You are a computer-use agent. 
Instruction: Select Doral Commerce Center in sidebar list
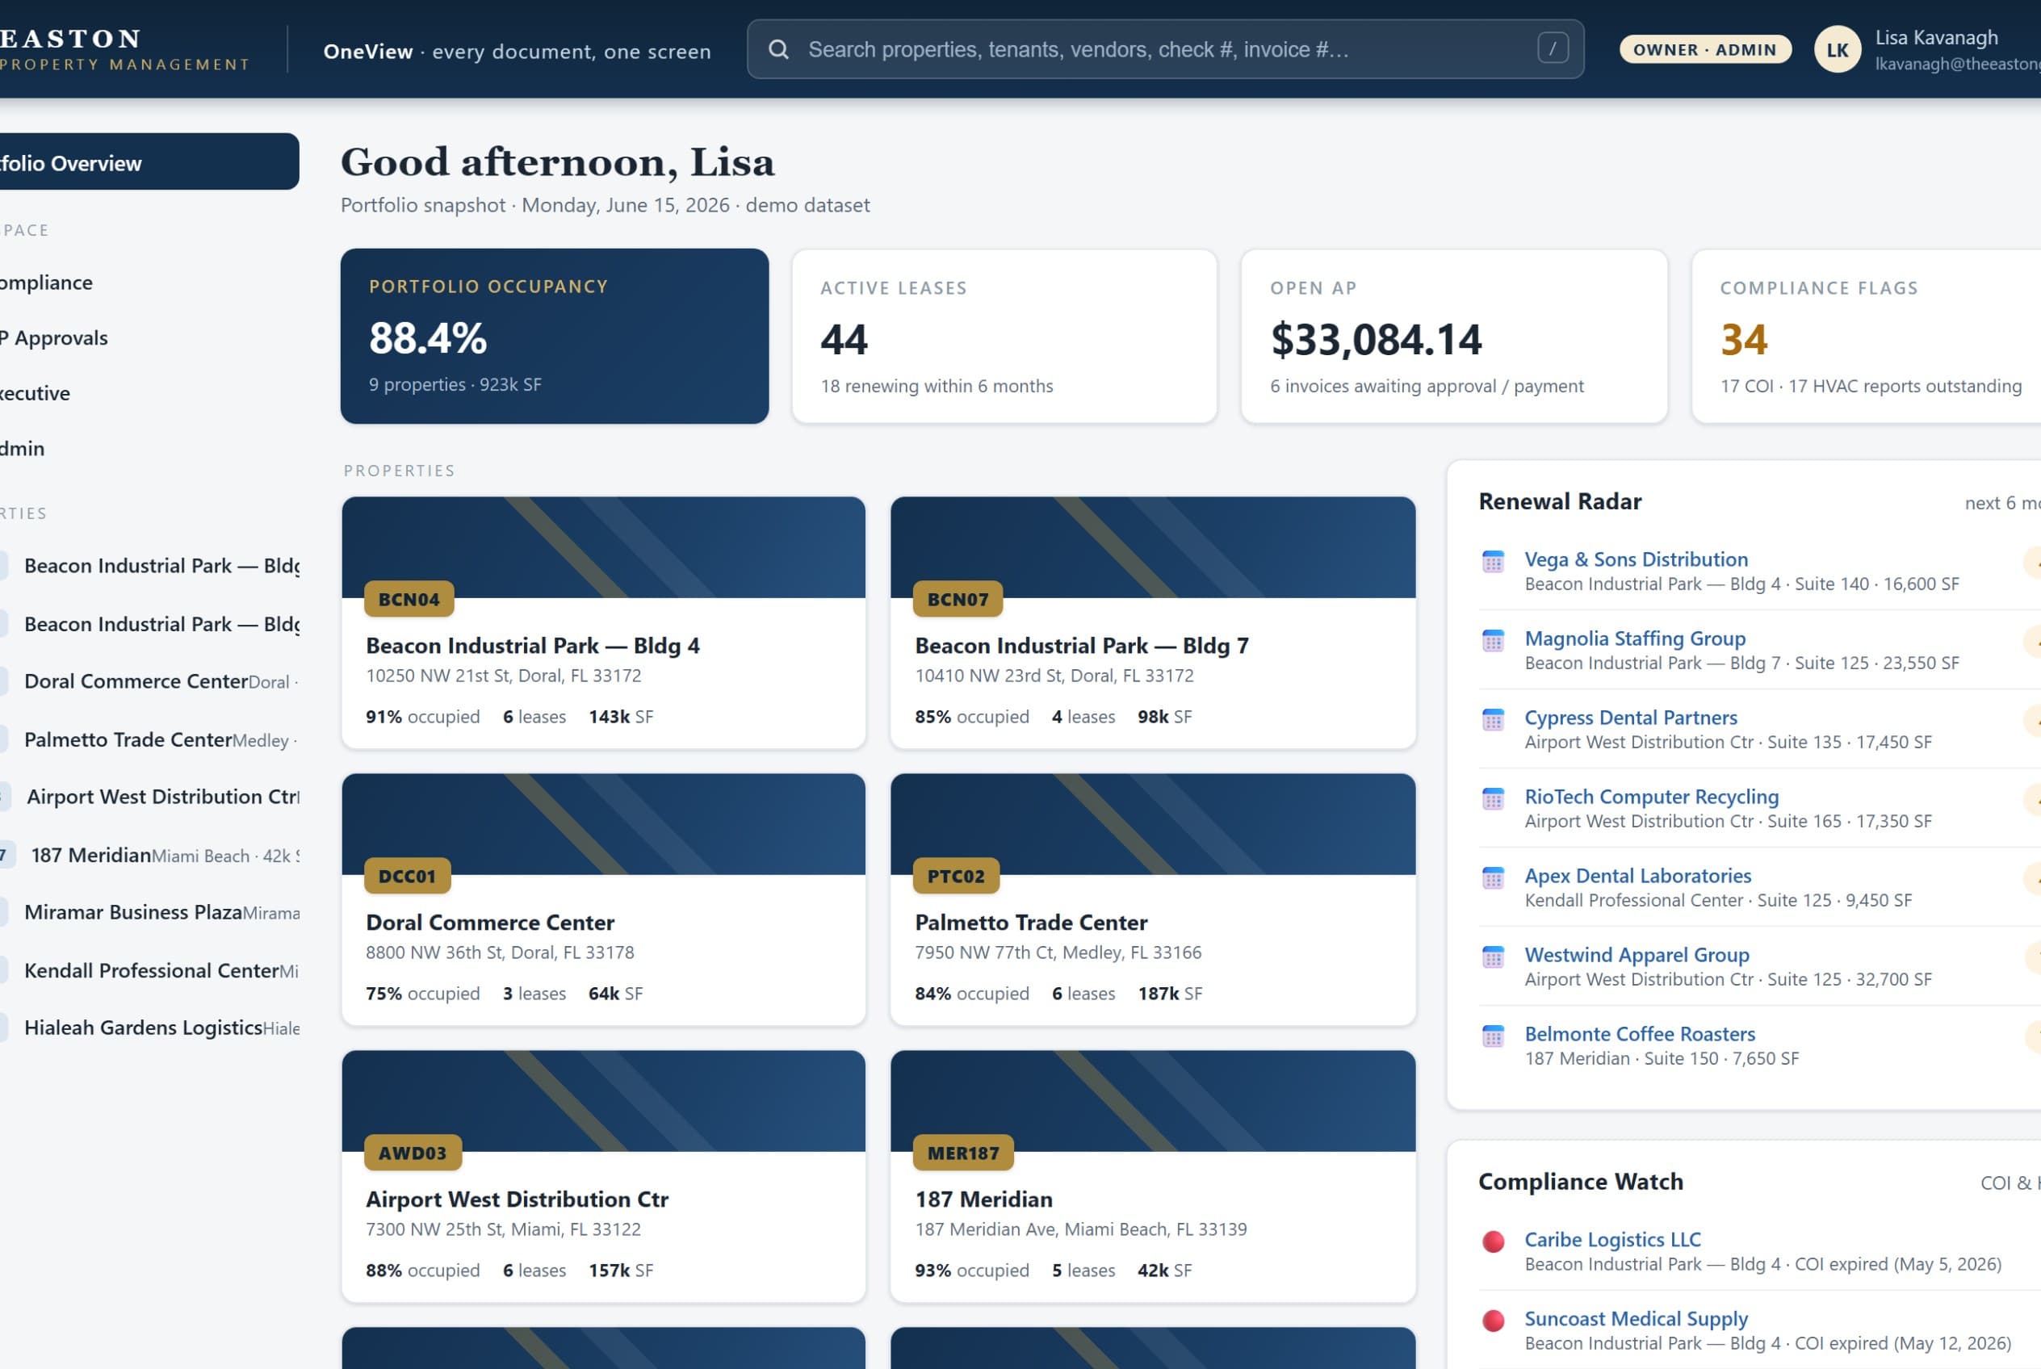[149, 681]
